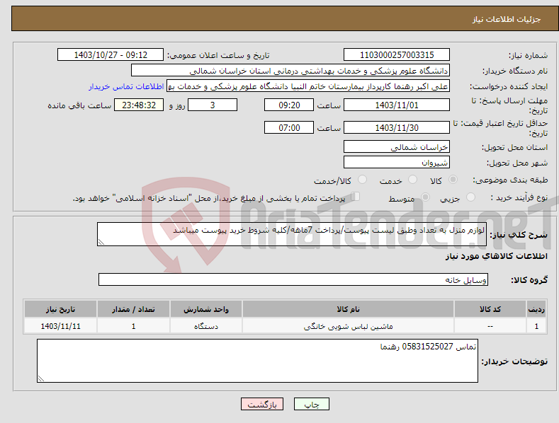Viewport: 559px width, 423px height.
Task: Click the توضیحات خریدار text area
Action: click(257, 361)
